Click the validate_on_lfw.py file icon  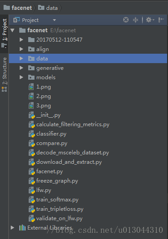(32, 218)
